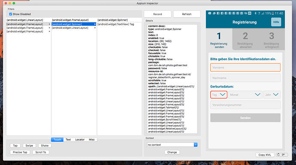Switch to the Text tab
Image resolution: width=296 pixels, height=165 pixels.
coord(68,140)
